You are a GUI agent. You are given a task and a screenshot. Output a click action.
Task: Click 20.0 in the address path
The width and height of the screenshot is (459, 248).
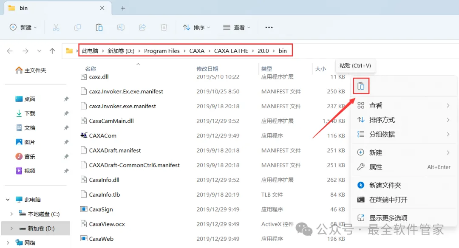click(263, 51)
